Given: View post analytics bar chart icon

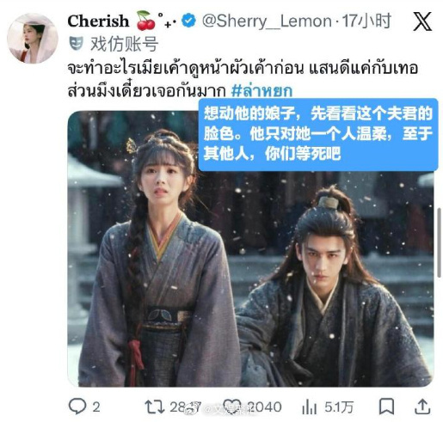Looking at the screenshot, I should [310, 407].
